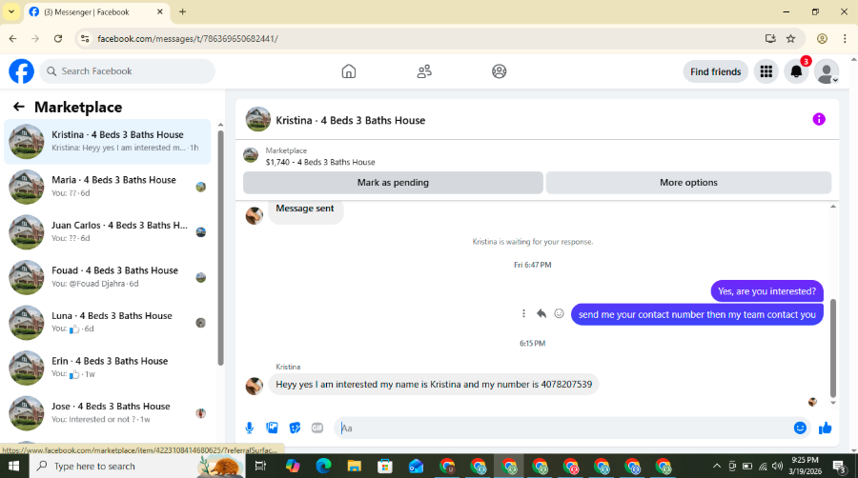Screen dimensions: 858x478
Task: Select the Messenger | Facebook tab
Action: 95,12
